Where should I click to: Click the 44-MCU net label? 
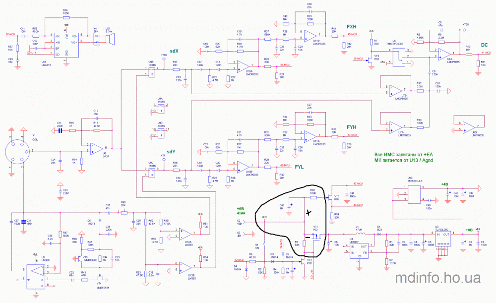285,65
